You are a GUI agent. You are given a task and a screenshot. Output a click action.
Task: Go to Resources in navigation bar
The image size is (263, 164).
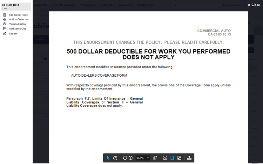126,5
